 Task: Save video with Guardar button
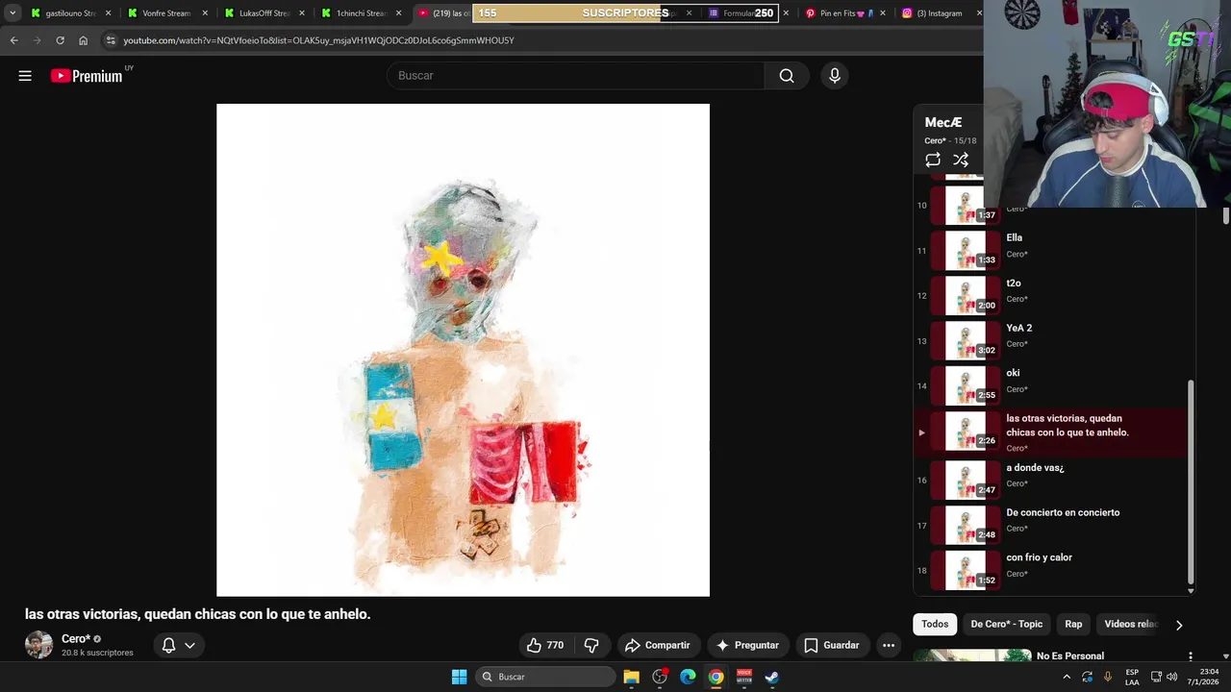click(x=832, y=645)
